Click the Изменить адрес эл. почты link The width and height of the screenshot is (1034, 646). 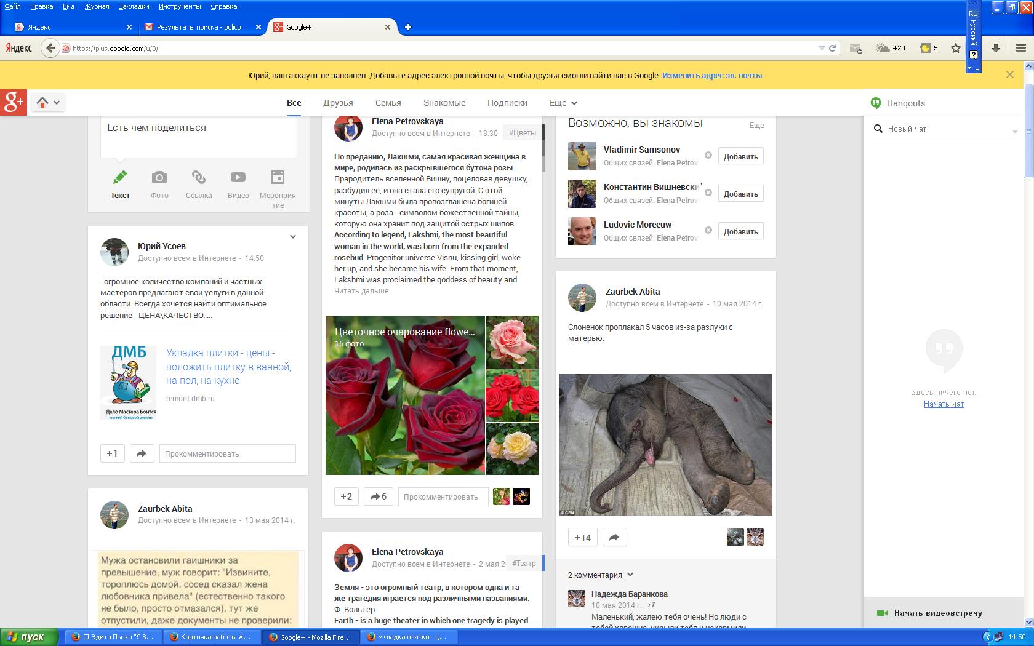[712, 76]
